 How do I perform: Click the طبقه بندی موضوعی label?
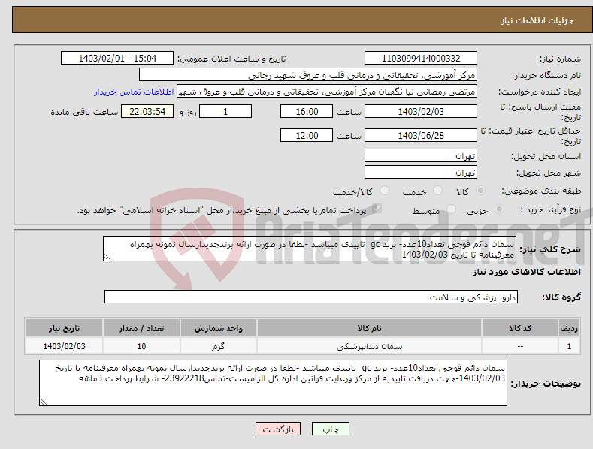[541, 191]
